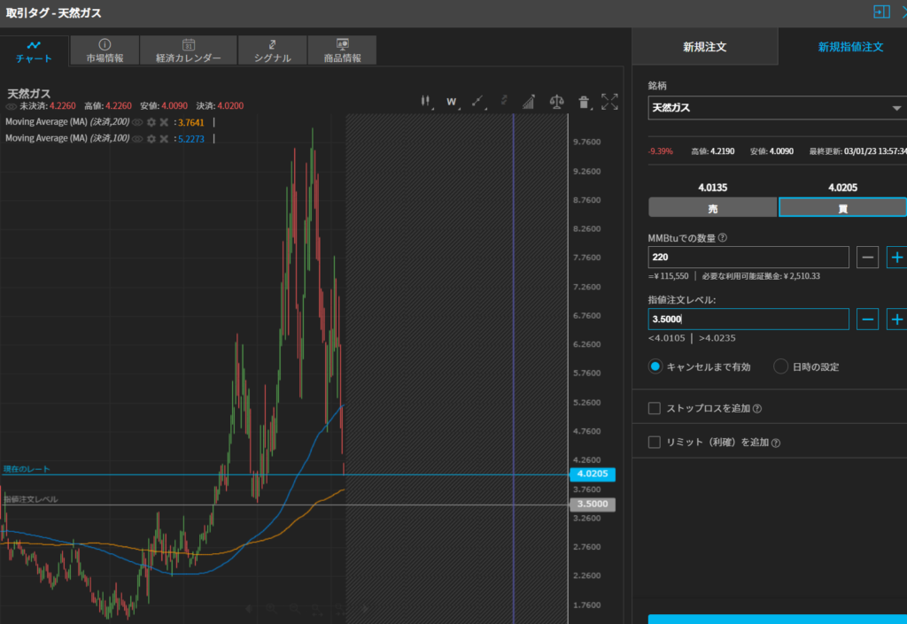Switch to 新規注文 tab
The image size is (907, 624).
point(704,47)
